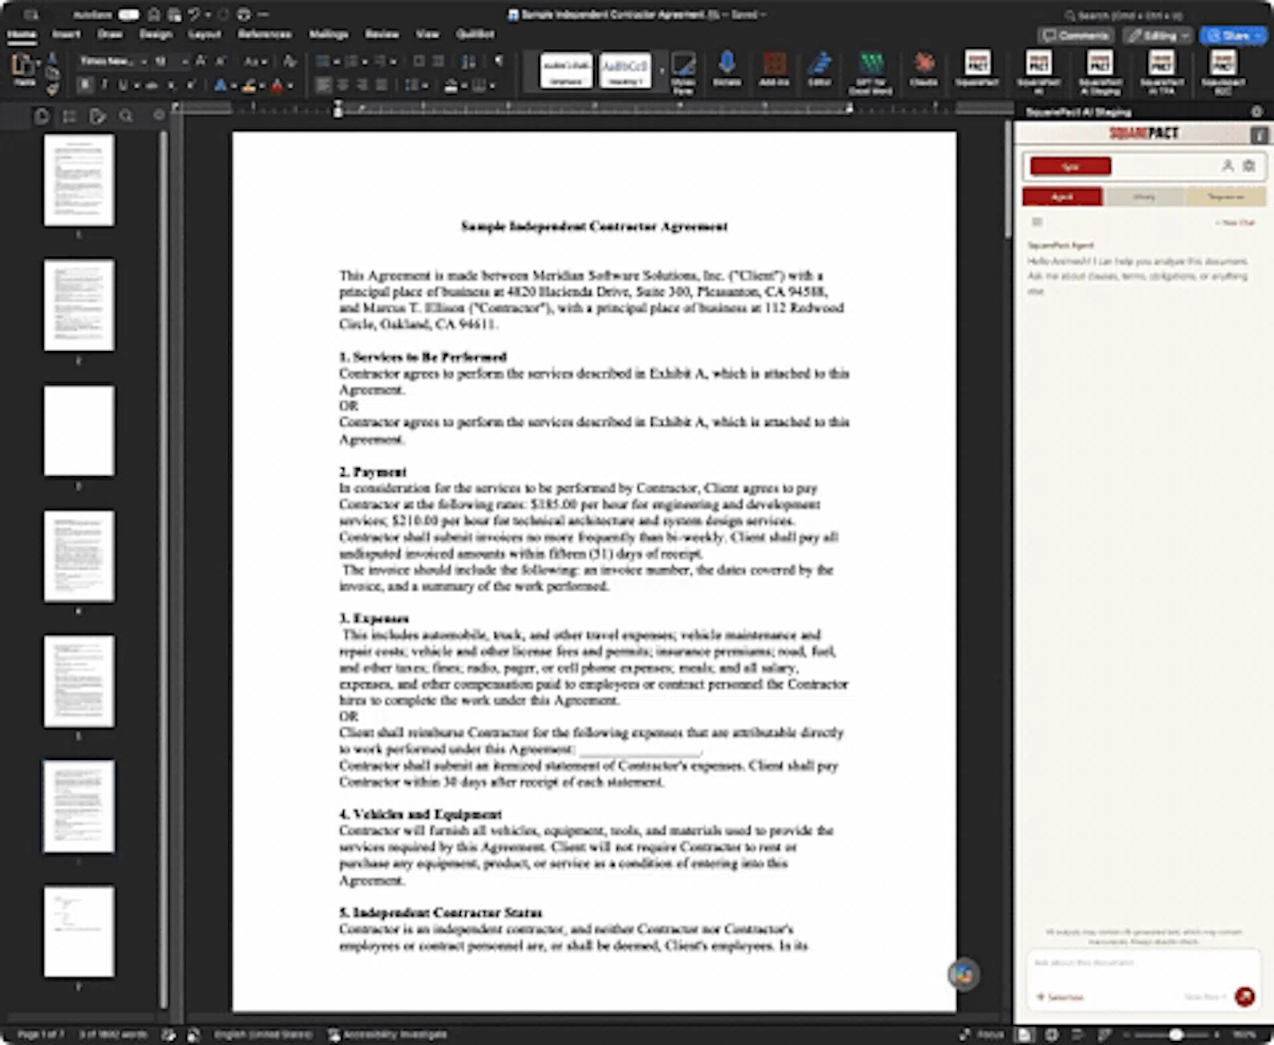This screenshot has height=1045, width=1274.
Task: Open the GPT for Excel Word add-in
Action: 870,72
